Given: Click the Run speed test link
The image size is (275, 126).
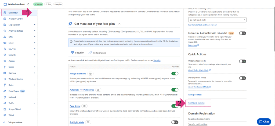Looking at the screenshot, I should (195, 95).
